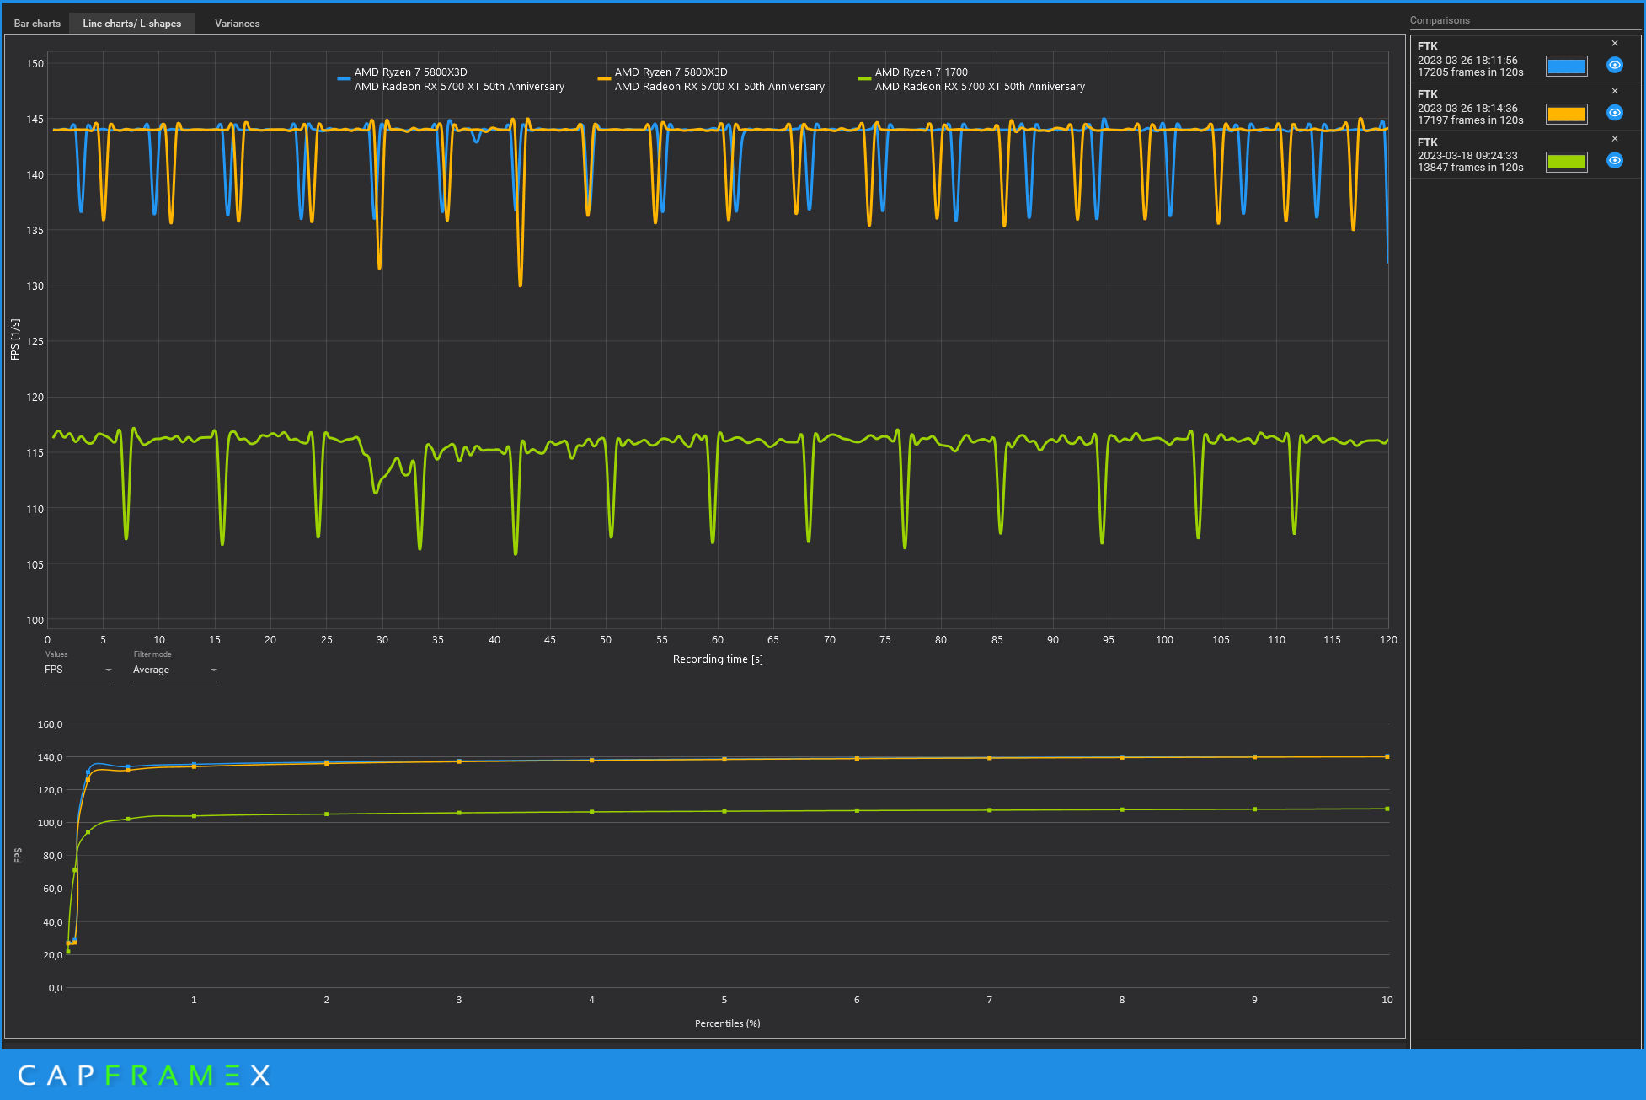The height and width of the screenshot is (1100, 1646).
Task: Remove the 18:14:36 comparison record
Action: pyautogui.click(x=1614, y=91)
